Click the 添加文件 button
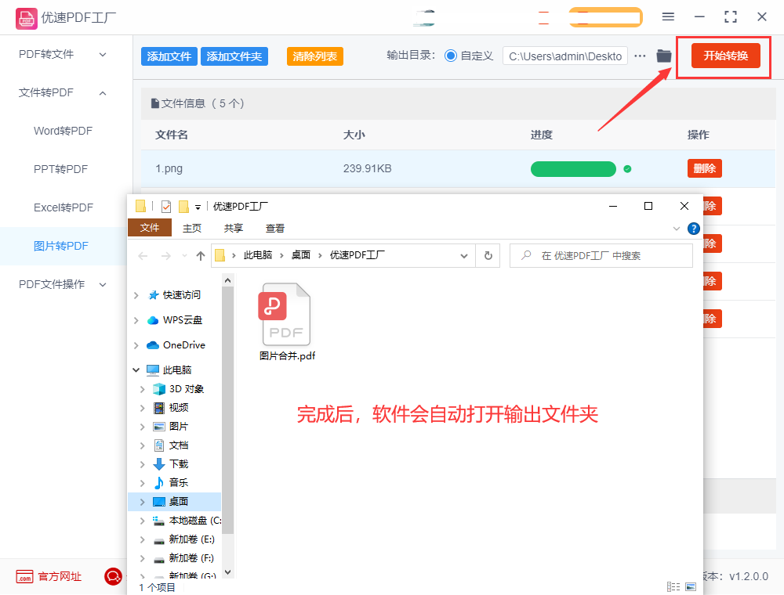The width and height of the screenshot is (784, 595). click(x=169, y=56)
